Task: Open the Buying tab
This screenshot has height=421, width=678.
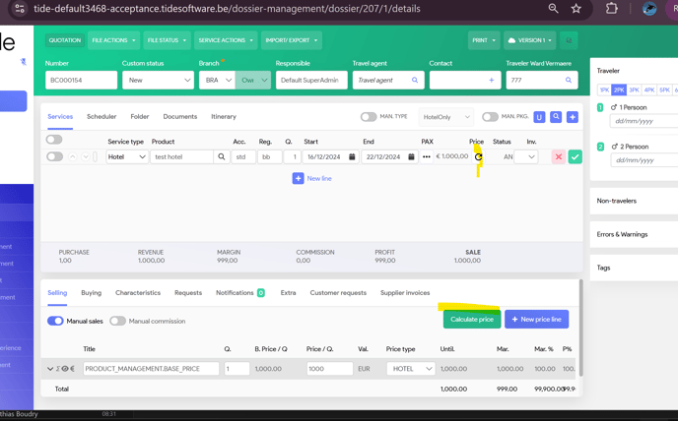Action: [91, 292]
